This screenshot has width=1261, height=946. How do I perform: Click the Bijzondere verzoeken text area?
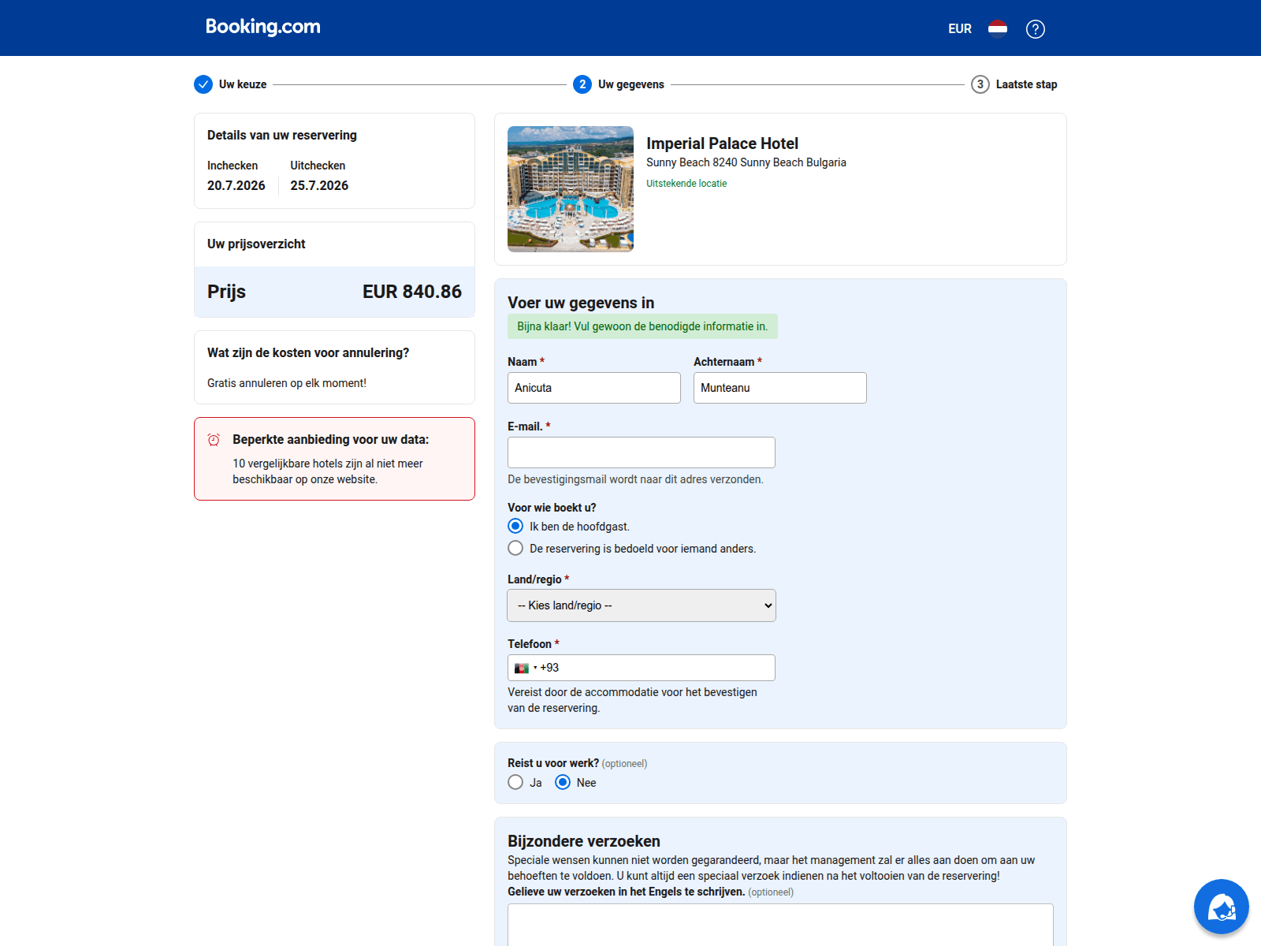tap(780, 925)
